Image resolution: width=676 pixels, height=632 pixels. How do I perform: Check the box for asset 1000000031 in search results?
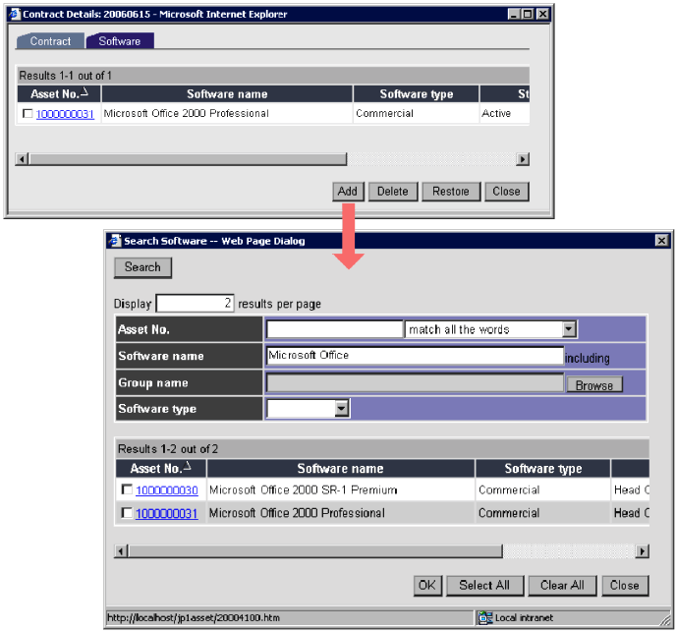click(x=127, y=513)
